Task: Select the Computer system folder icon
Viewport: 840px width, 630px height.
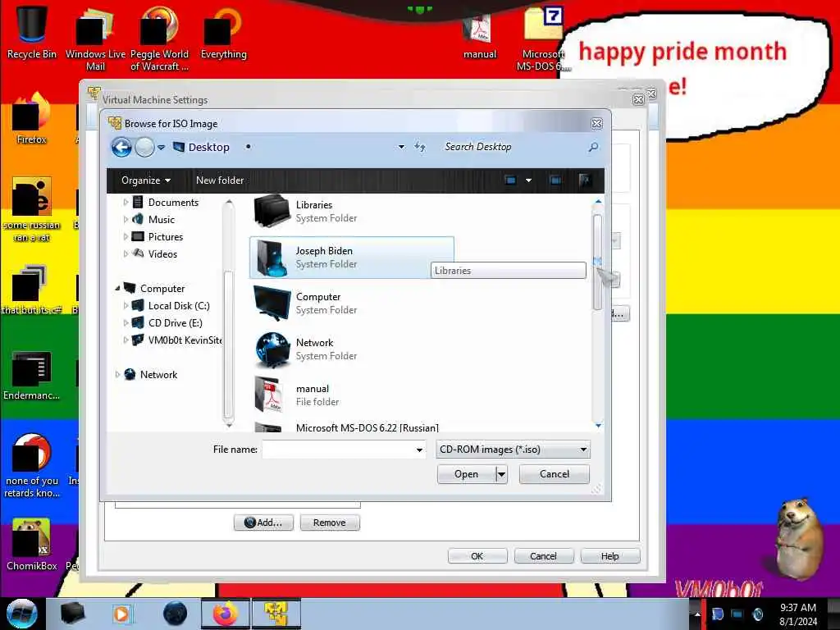Action: tap(272, 304)
